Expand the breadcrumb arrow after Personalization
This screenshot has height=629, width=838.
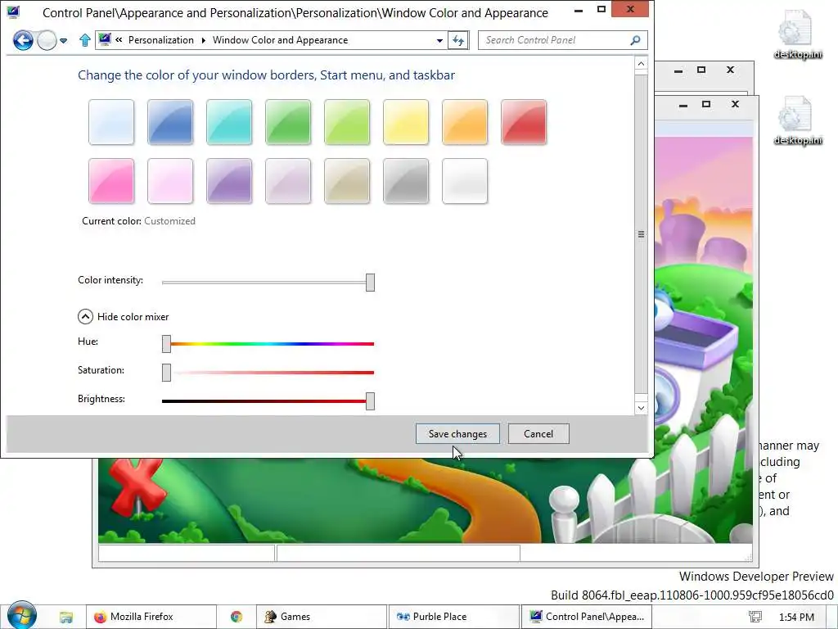tap(204, 40)
